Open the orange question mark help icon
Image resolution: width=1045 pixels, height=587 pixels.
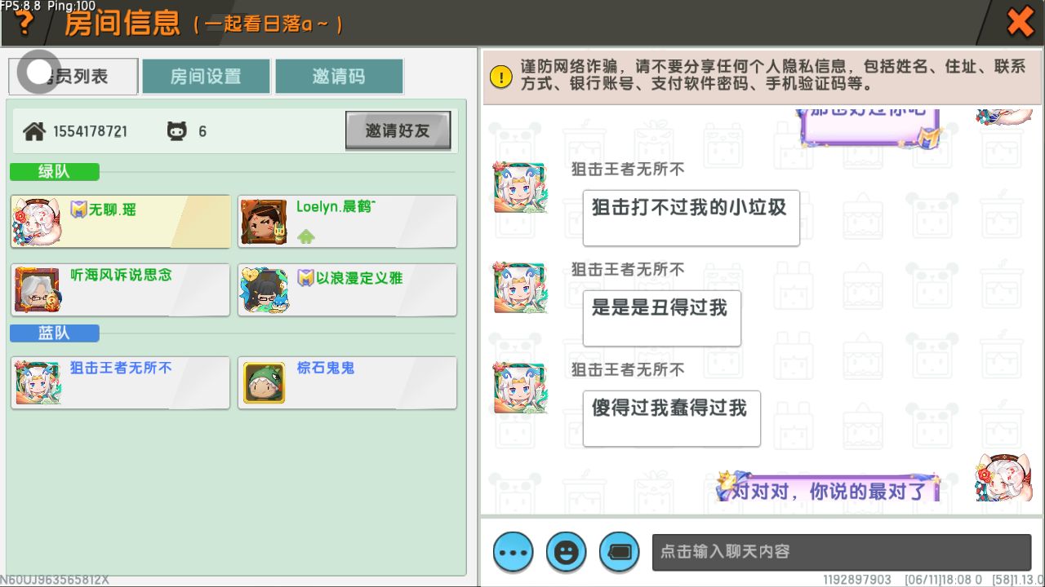(24, 24)
